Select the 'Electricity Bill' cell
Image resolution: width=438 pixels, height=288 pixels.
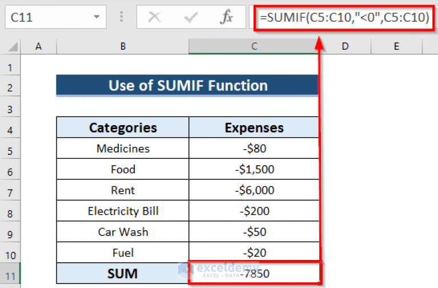(123, 211)
